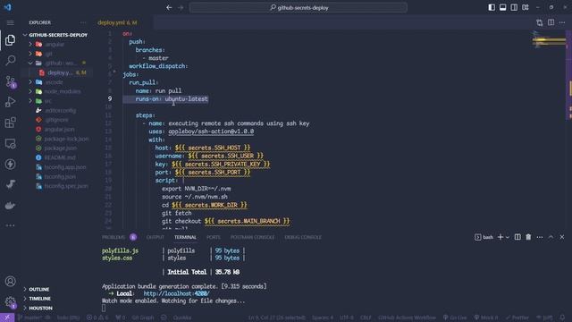Open Run and Debug view icon

(10, 102)
